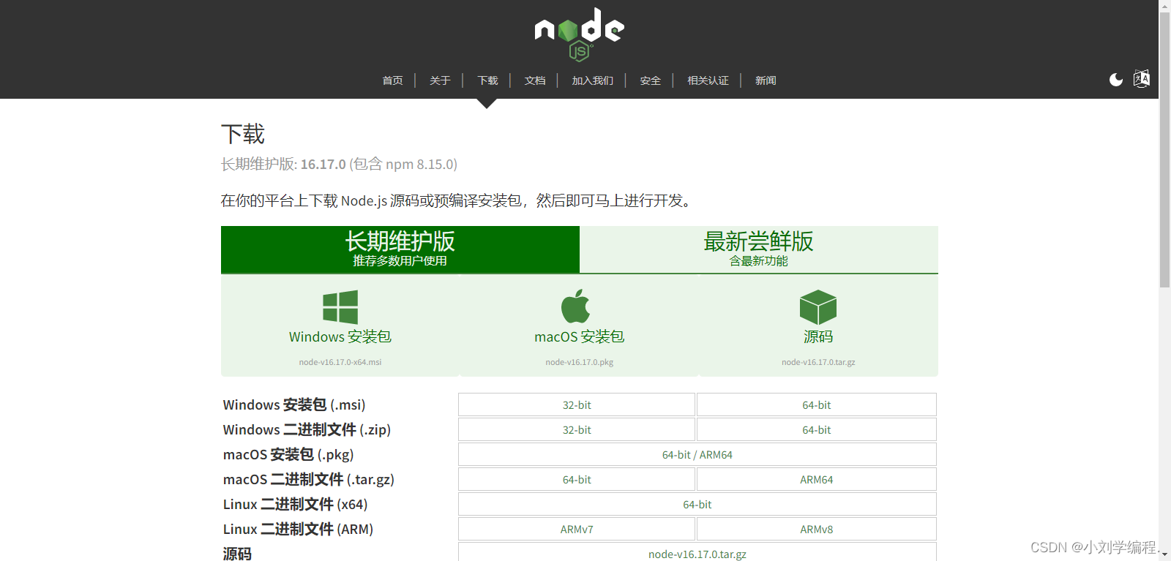Click the page scrollbar thumb
This screenshot has height=561, width=1171.
pyautogui.click(x=1164, y=150)
